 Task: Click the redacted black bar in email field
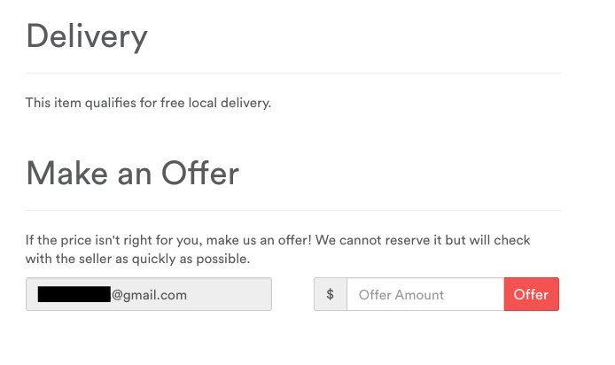(71, 295)
